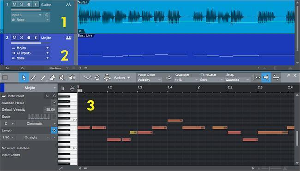Screen dimensions: 300x171
Task: Enable the Scale toggle box
Action: click(54, 117)
